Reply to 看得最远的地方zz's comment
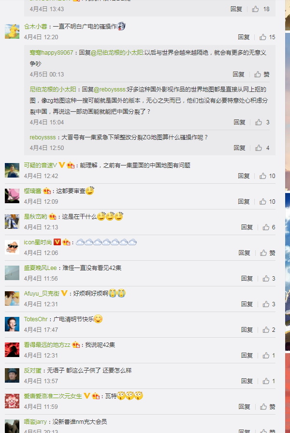 pos(247,356)
